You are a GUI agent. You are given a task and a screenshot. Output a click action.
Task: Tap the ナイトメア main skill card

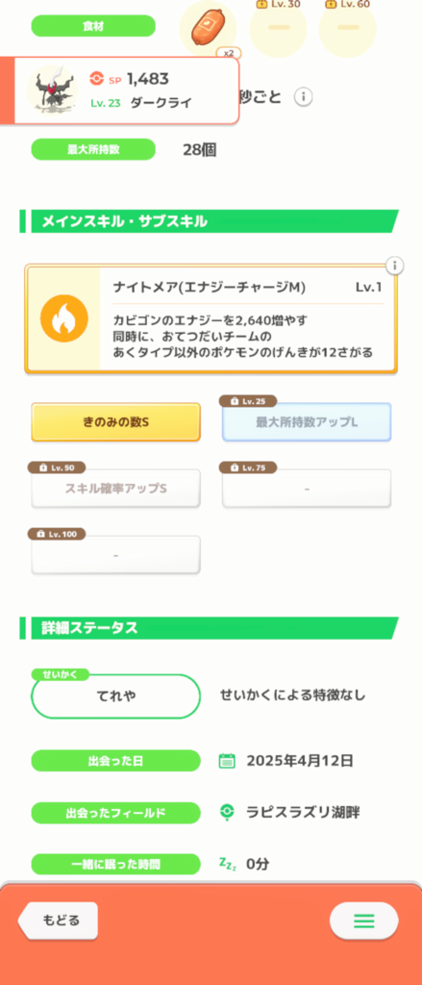(211, 318)
